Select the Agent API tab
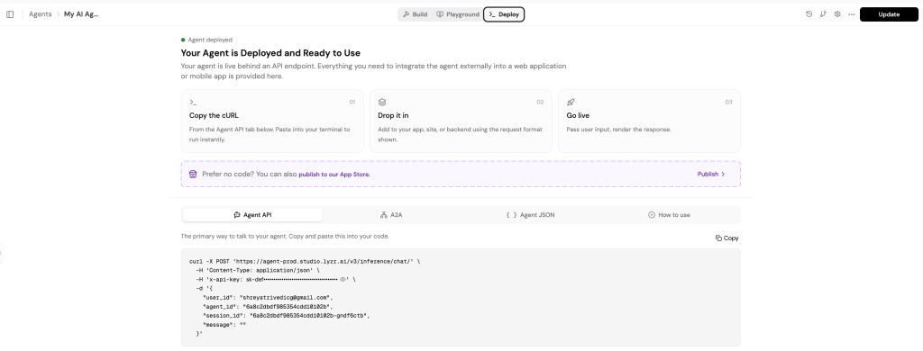Image resolution: width=923 pixels, height=351 pixels. pos(252,215)
